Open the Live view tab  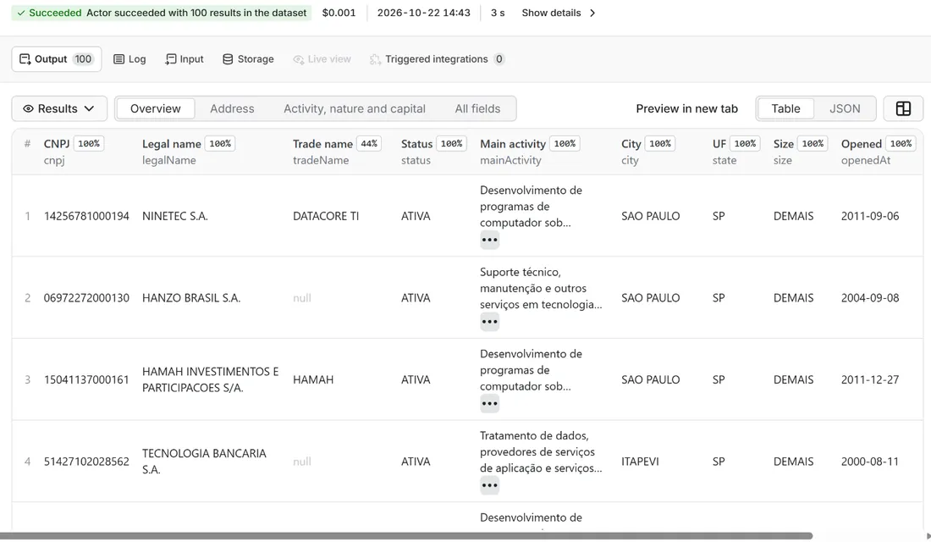click(322, 58)
